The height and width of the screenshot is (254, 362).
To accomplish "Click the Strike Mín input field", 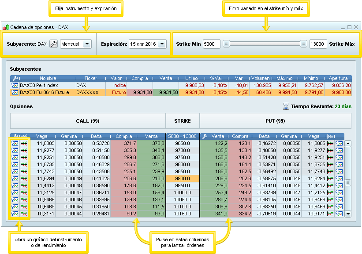I will pyautogui.click(x=212, y=44).
